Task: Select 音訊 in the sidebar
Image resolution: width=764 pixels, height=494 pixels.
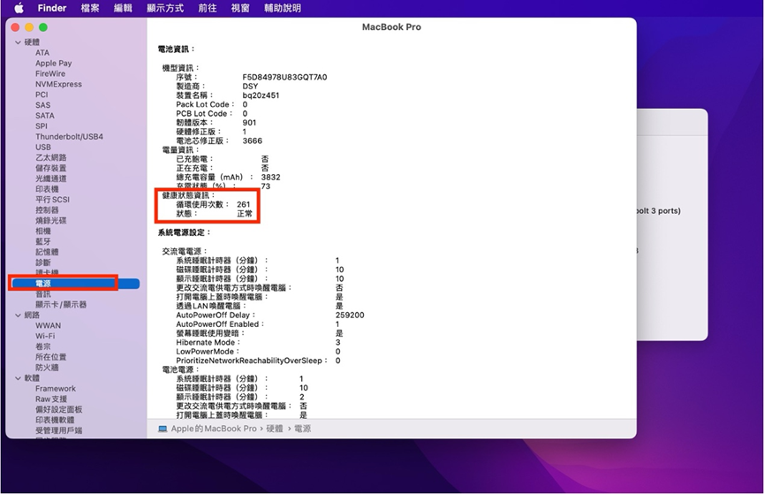Action: [x=43, y=294]
